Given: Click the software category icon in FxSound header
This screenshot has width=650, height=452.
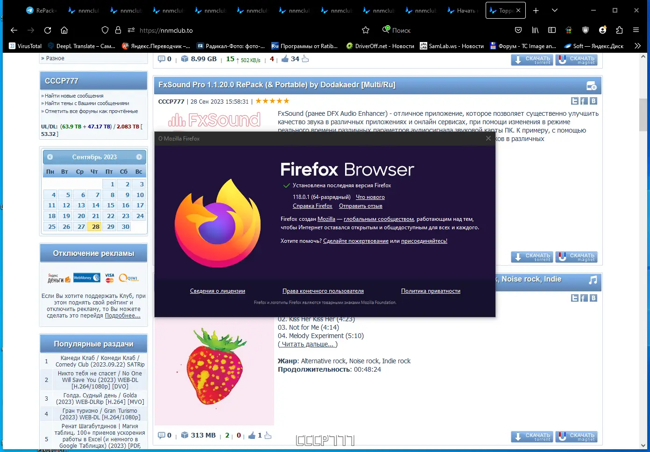Looking at the screenshot, I should click(592, 85).
